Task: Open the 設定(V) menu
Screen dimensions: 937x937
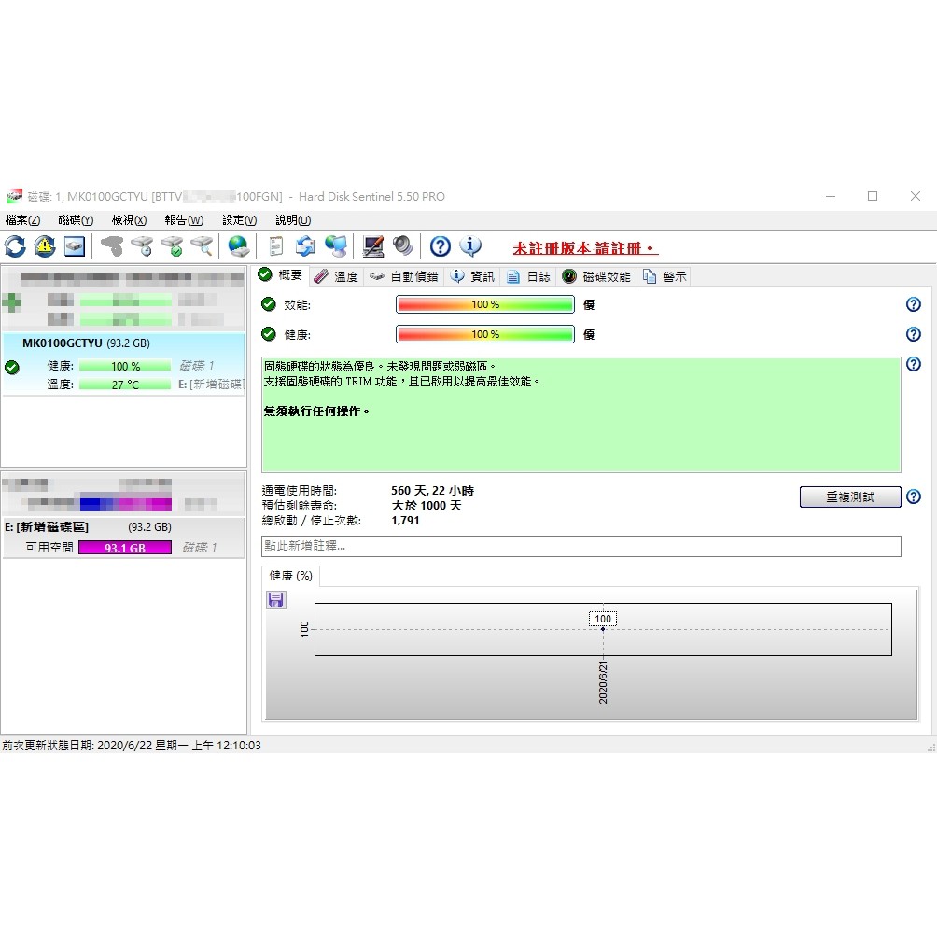Action: 240,220
